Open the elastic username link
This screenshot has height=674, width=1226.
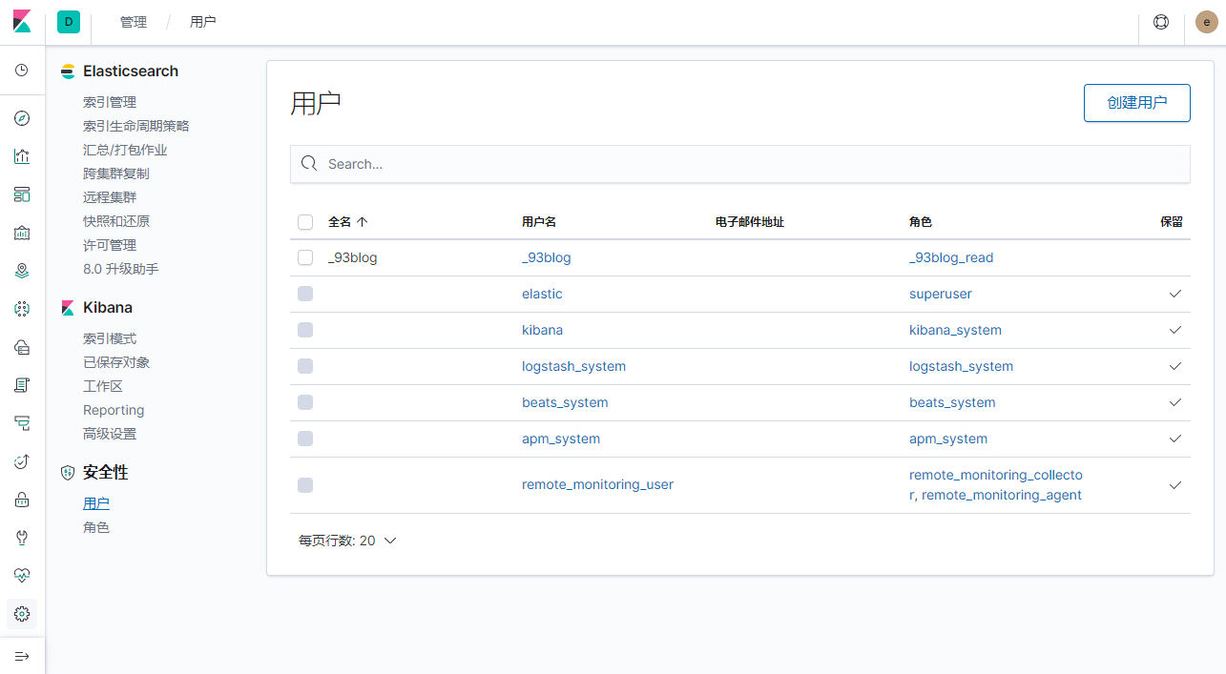[542, 294]
